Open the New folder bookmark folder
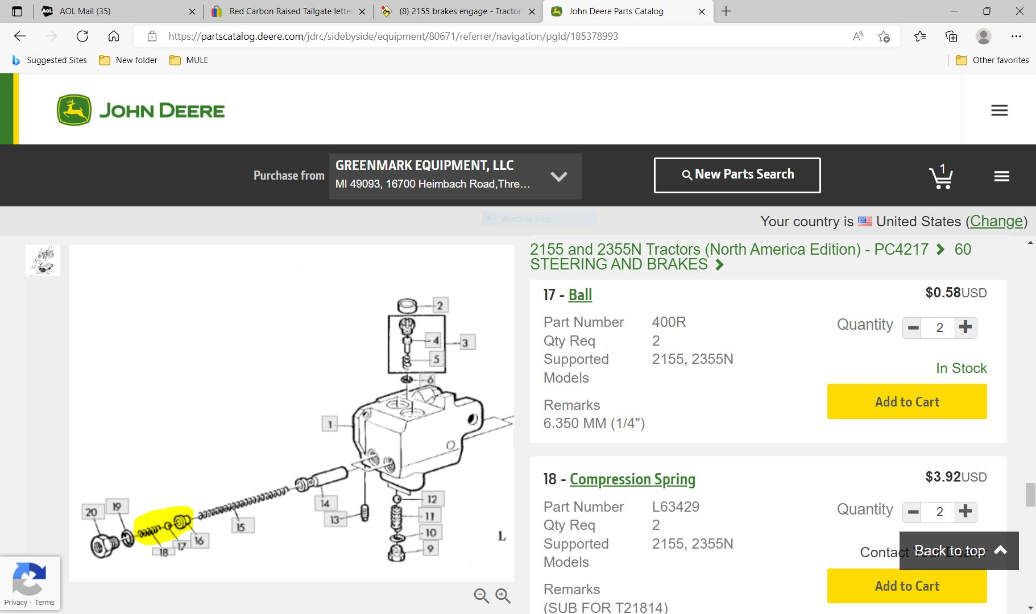This screenshot has height=614, width=1036. 128,60
